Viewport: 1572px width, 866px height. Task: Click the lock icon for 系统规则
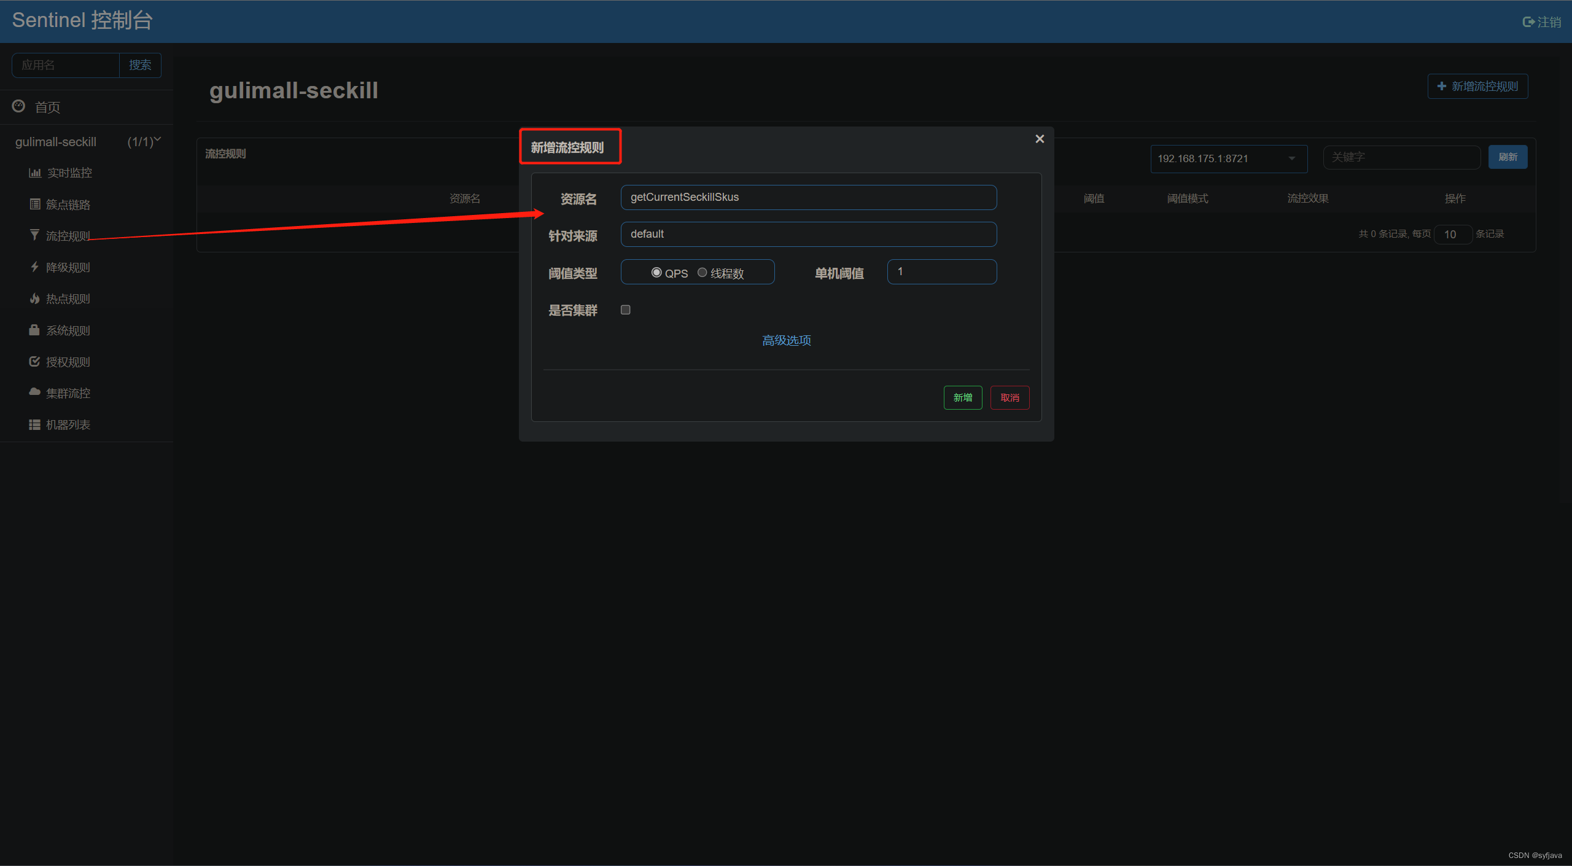34,330
